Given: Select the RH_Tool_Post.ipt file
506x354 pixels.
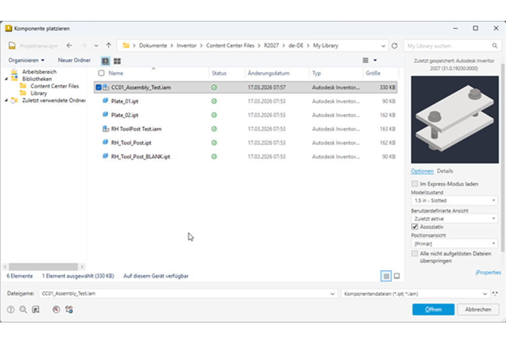Looking at the screenshot, I should pos(131,143).
